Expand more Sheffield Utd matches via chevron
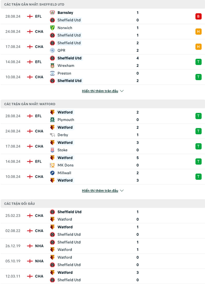 [122, 91]
